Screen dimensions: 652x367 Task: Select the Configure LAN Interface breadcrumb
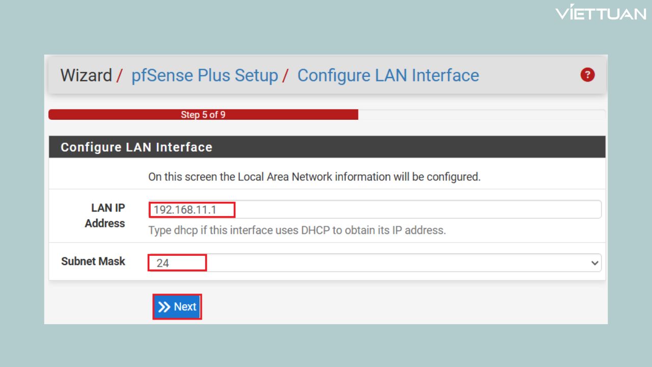click(x=388, y=75)
